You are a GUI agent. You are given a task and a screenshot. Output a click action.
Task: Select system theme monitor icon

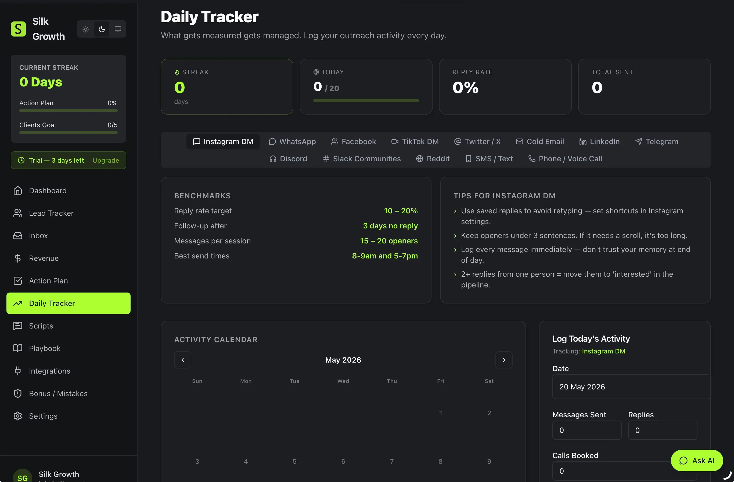(118, 29)
